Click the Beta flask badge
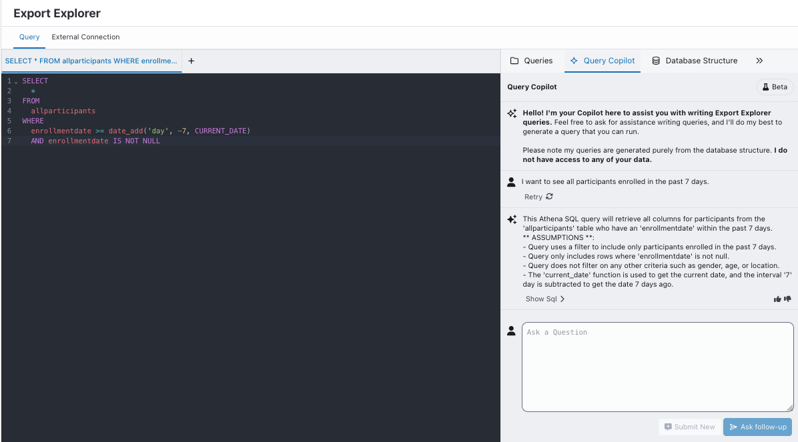This screenshot has height=442, width=798. click(x=774, y=87)
